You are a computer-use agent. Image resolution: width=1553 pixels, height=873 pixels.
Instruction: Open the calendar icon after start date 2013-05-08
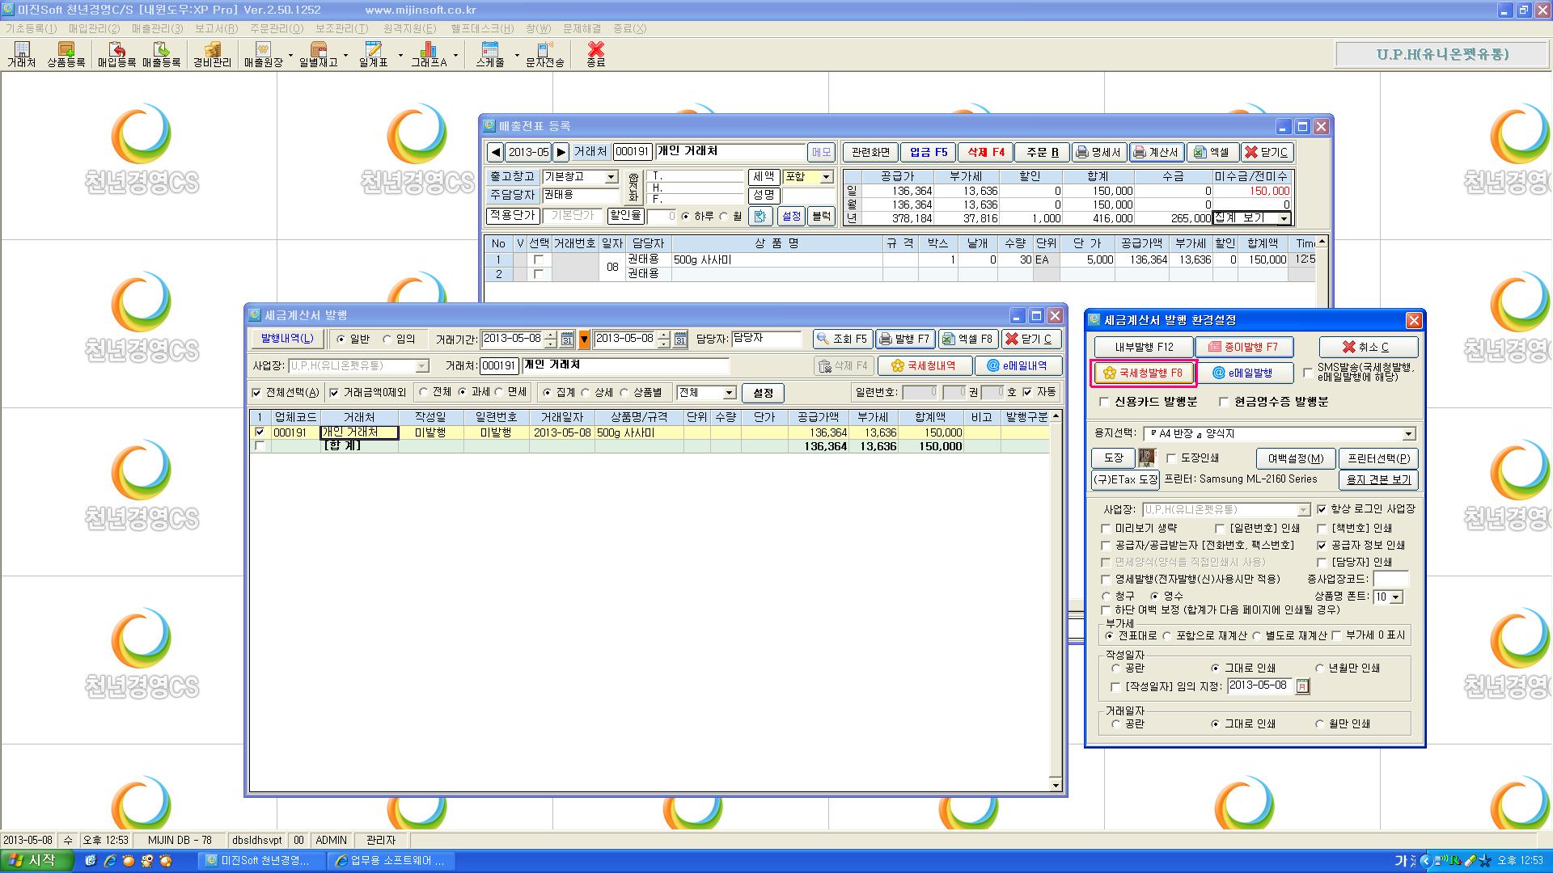tap(568, 339)
